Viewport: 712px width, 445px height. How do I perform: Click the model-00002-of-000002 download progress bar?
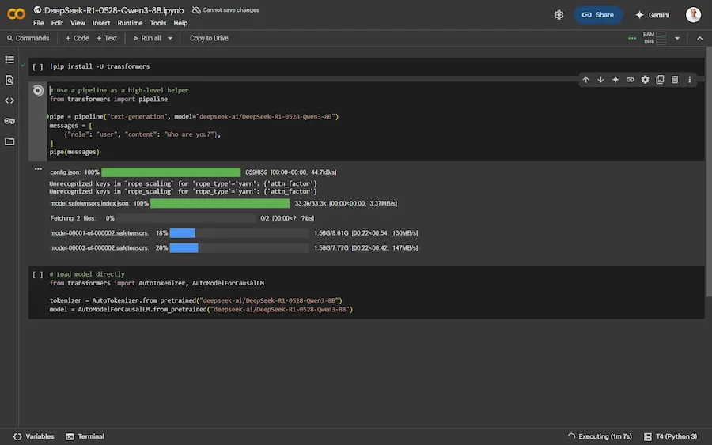[239, 248]
